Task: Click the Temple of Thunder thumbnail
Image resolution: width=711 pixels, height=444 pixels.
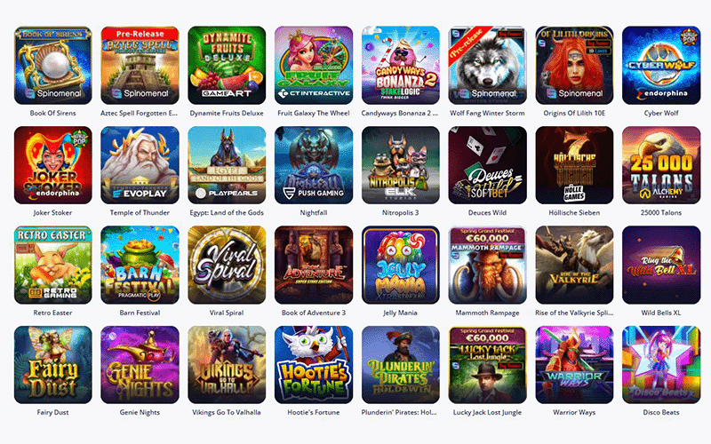Action: pos(140,165)
